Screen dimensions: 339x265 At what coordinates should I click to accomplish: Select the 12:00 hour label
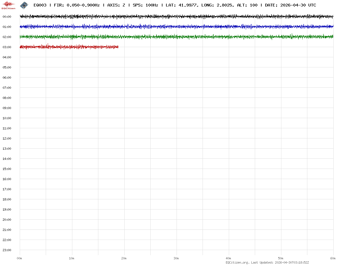click(7, 138)
